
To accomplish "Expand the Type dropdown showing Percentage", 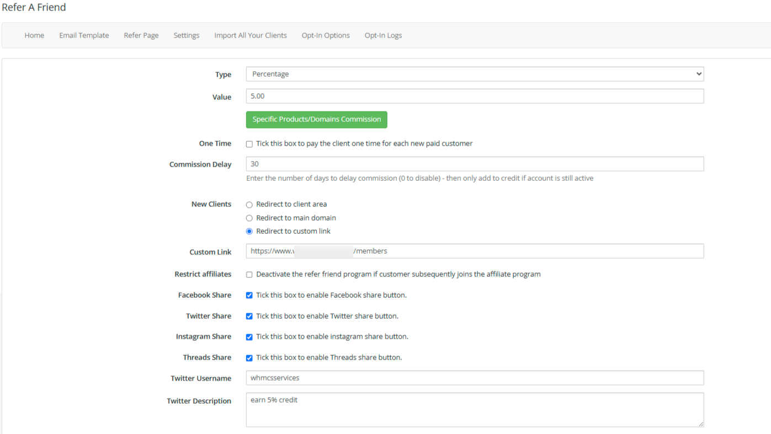I will pos(475,74).
